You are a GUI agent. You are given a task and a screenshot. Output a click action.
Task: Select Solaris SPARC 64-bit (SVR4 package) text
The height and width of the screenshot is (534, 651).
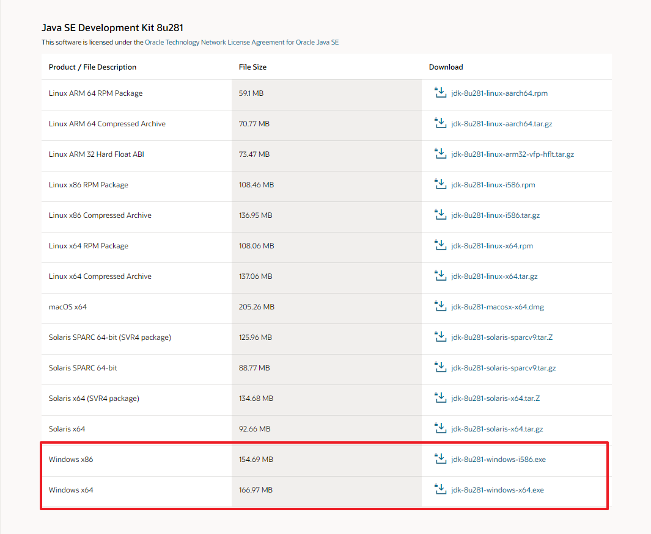[x=110, y=337]
